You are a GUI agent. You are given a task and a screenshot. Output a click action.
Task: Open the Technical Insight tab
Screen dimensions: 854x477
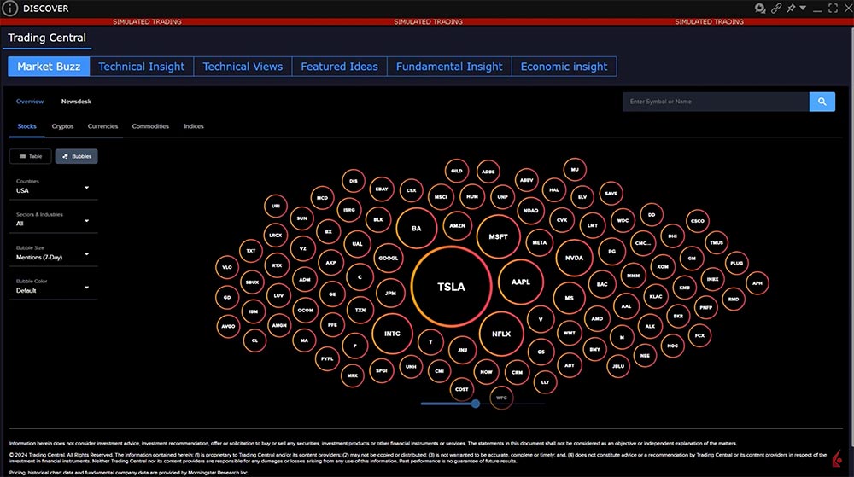(x=142, y=67)
